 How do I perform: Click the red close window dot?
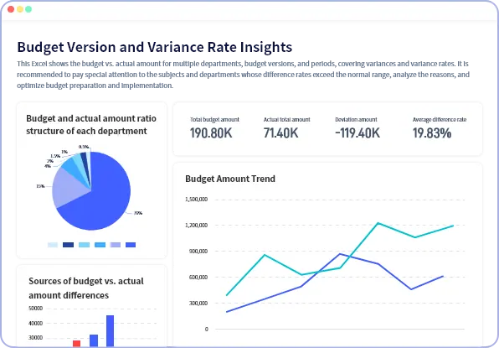pos(11,9)
